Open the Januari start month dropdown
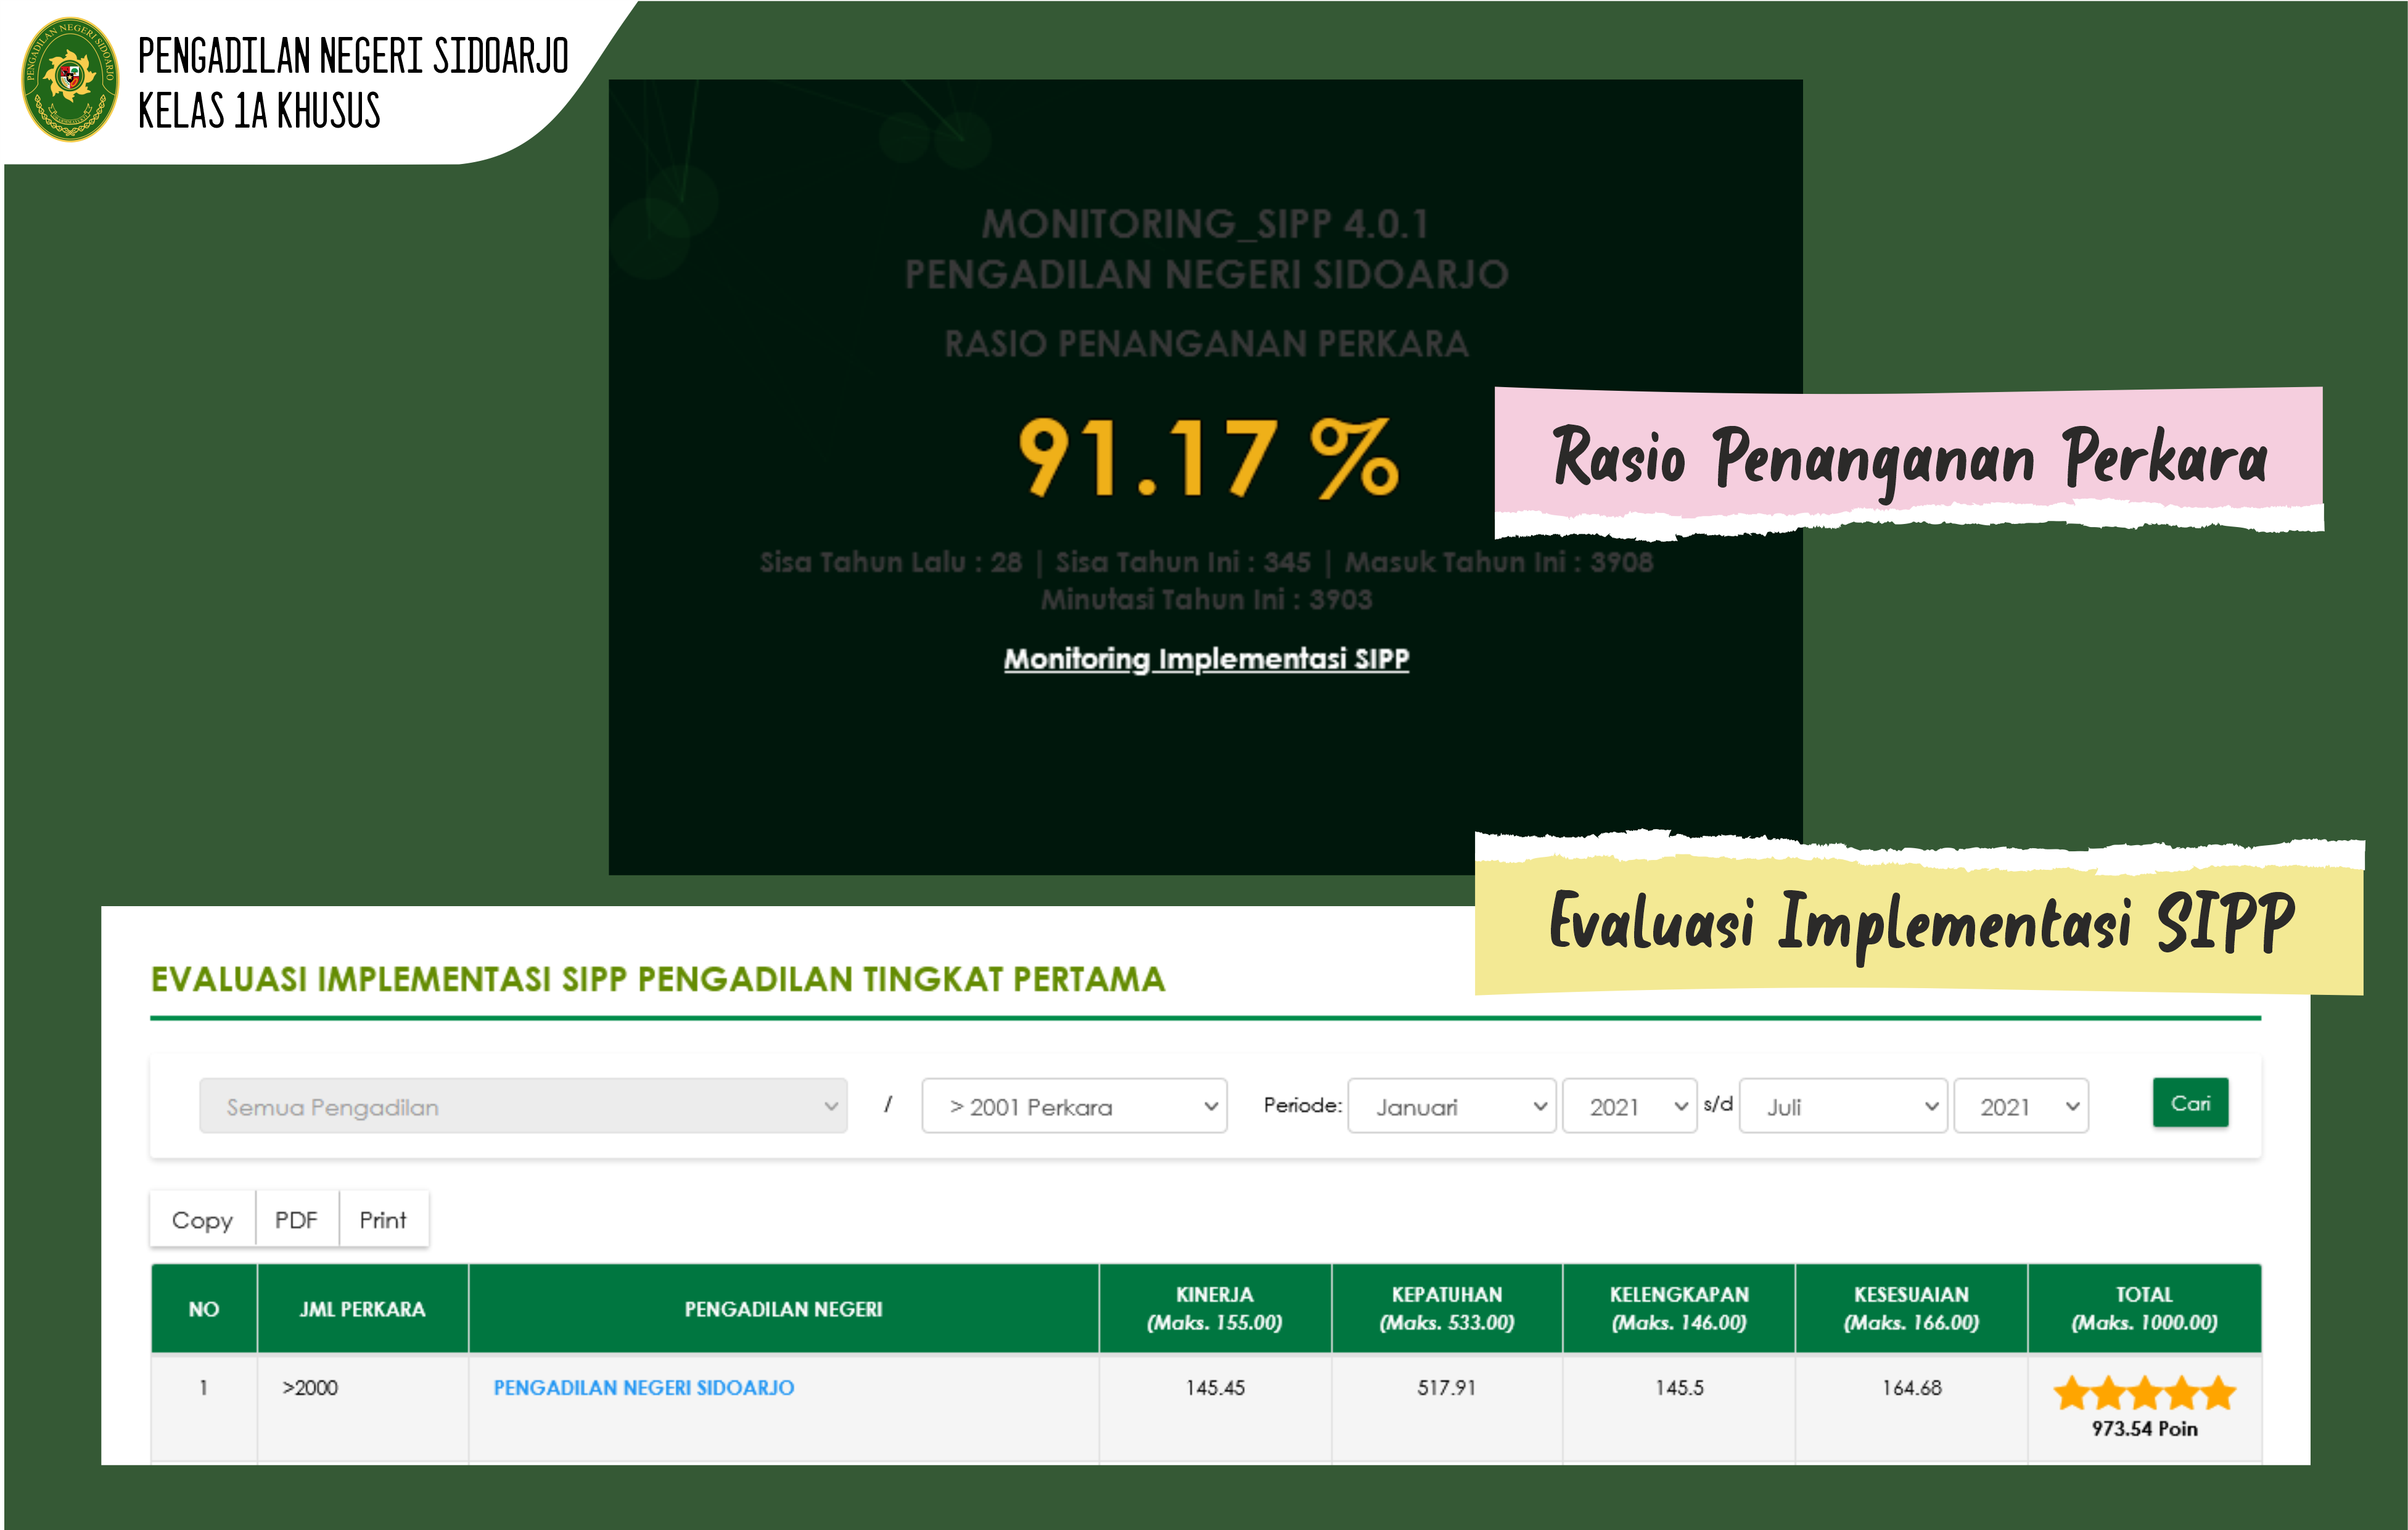The image size is (2408, 1530). 1451,1105
